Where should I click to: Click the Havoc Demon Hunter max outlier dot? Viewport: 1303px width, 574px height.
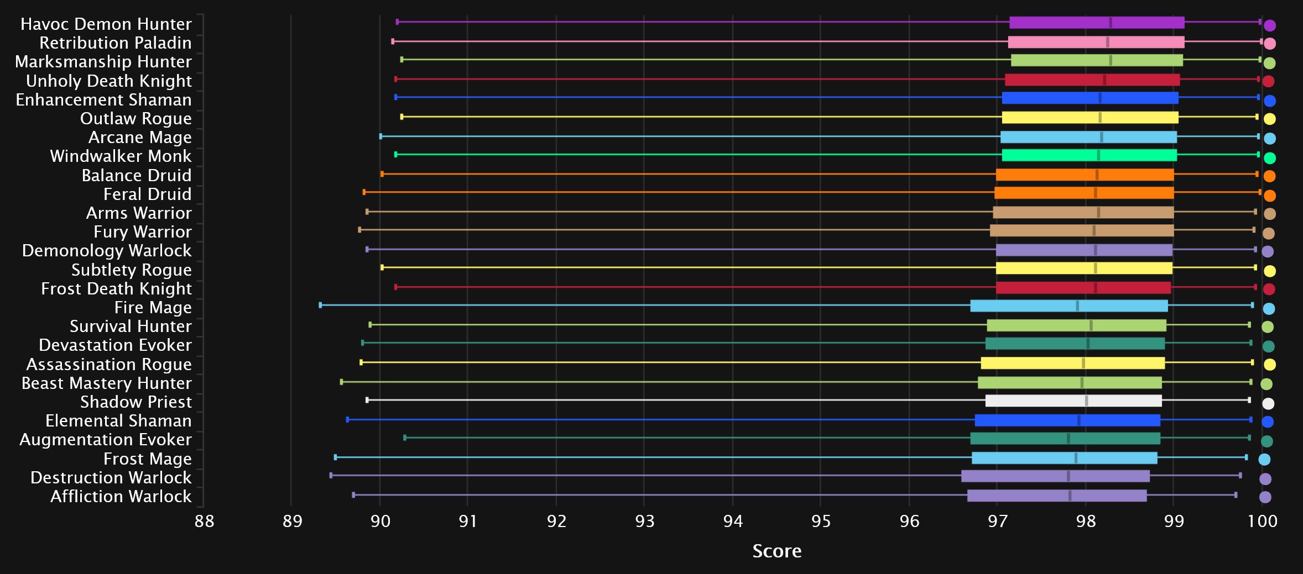tap(1270, 25)
